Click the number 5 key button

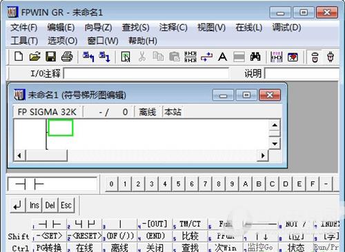point(179,184)
